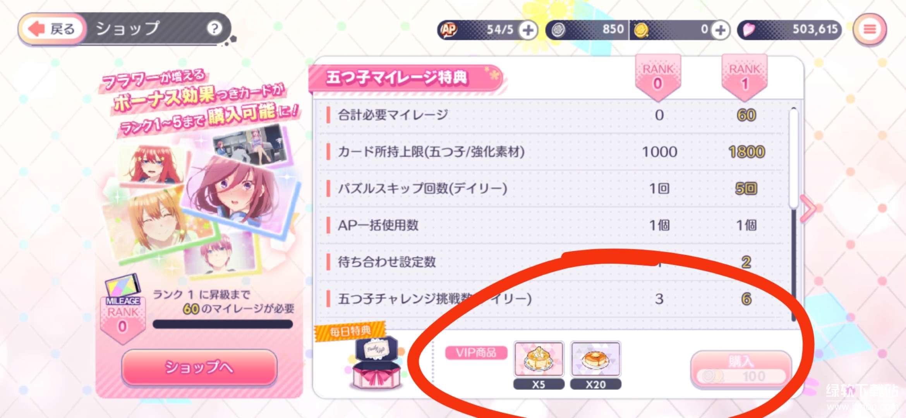Purchase VIP item for 100 coins
Viewport: 906px width, 418px height.
tap(741, 368)
